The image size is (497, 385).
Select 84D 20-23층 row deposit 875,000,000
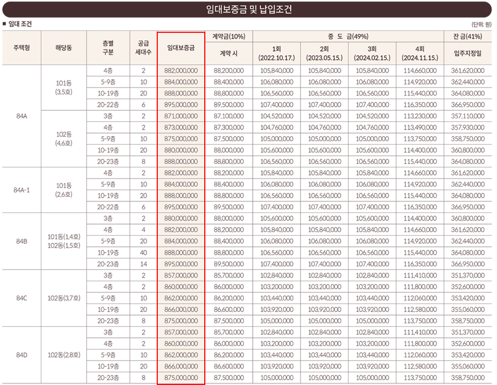tap(181, 378)
